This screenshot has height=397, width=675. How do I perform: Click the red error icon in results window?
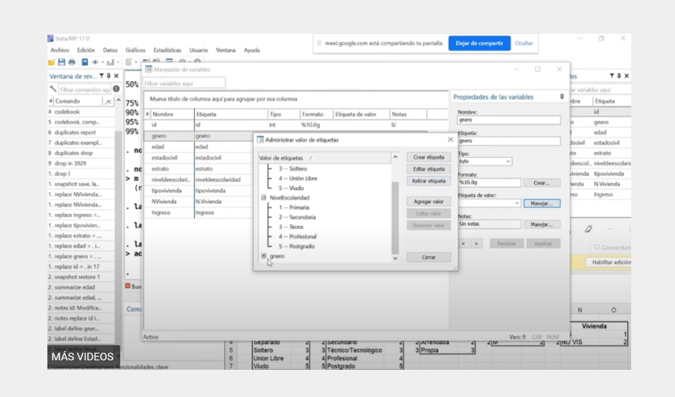[x=128, y=286]
